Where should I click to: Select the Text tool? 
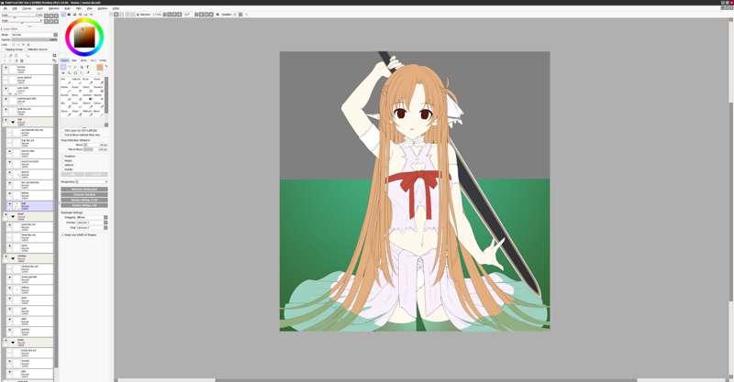coord(87,67)
